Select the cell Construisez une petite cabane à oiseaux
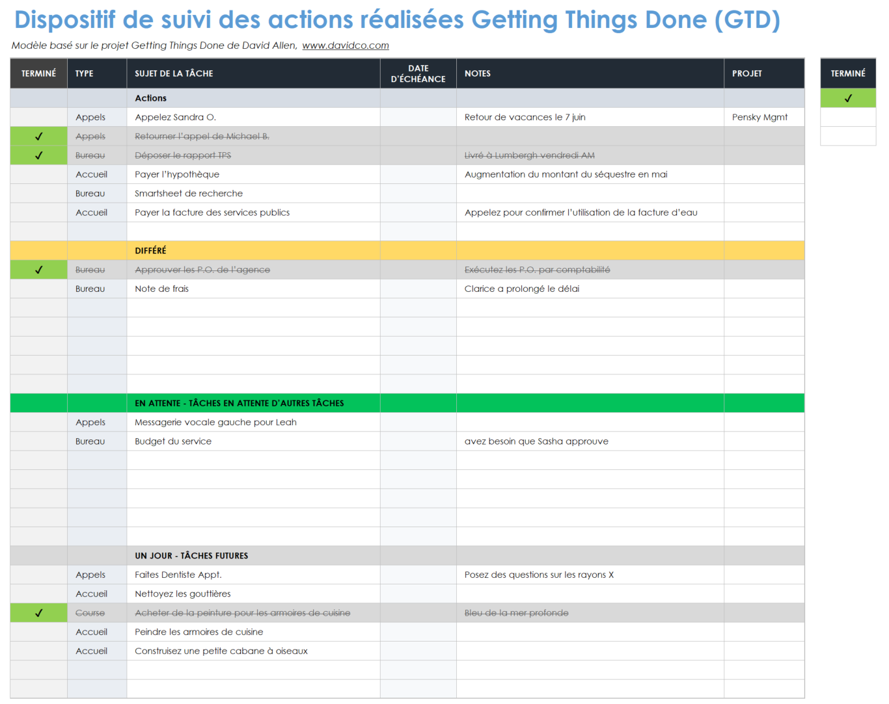889x704 pixels. pyautogui.click(x=253, y=651)
